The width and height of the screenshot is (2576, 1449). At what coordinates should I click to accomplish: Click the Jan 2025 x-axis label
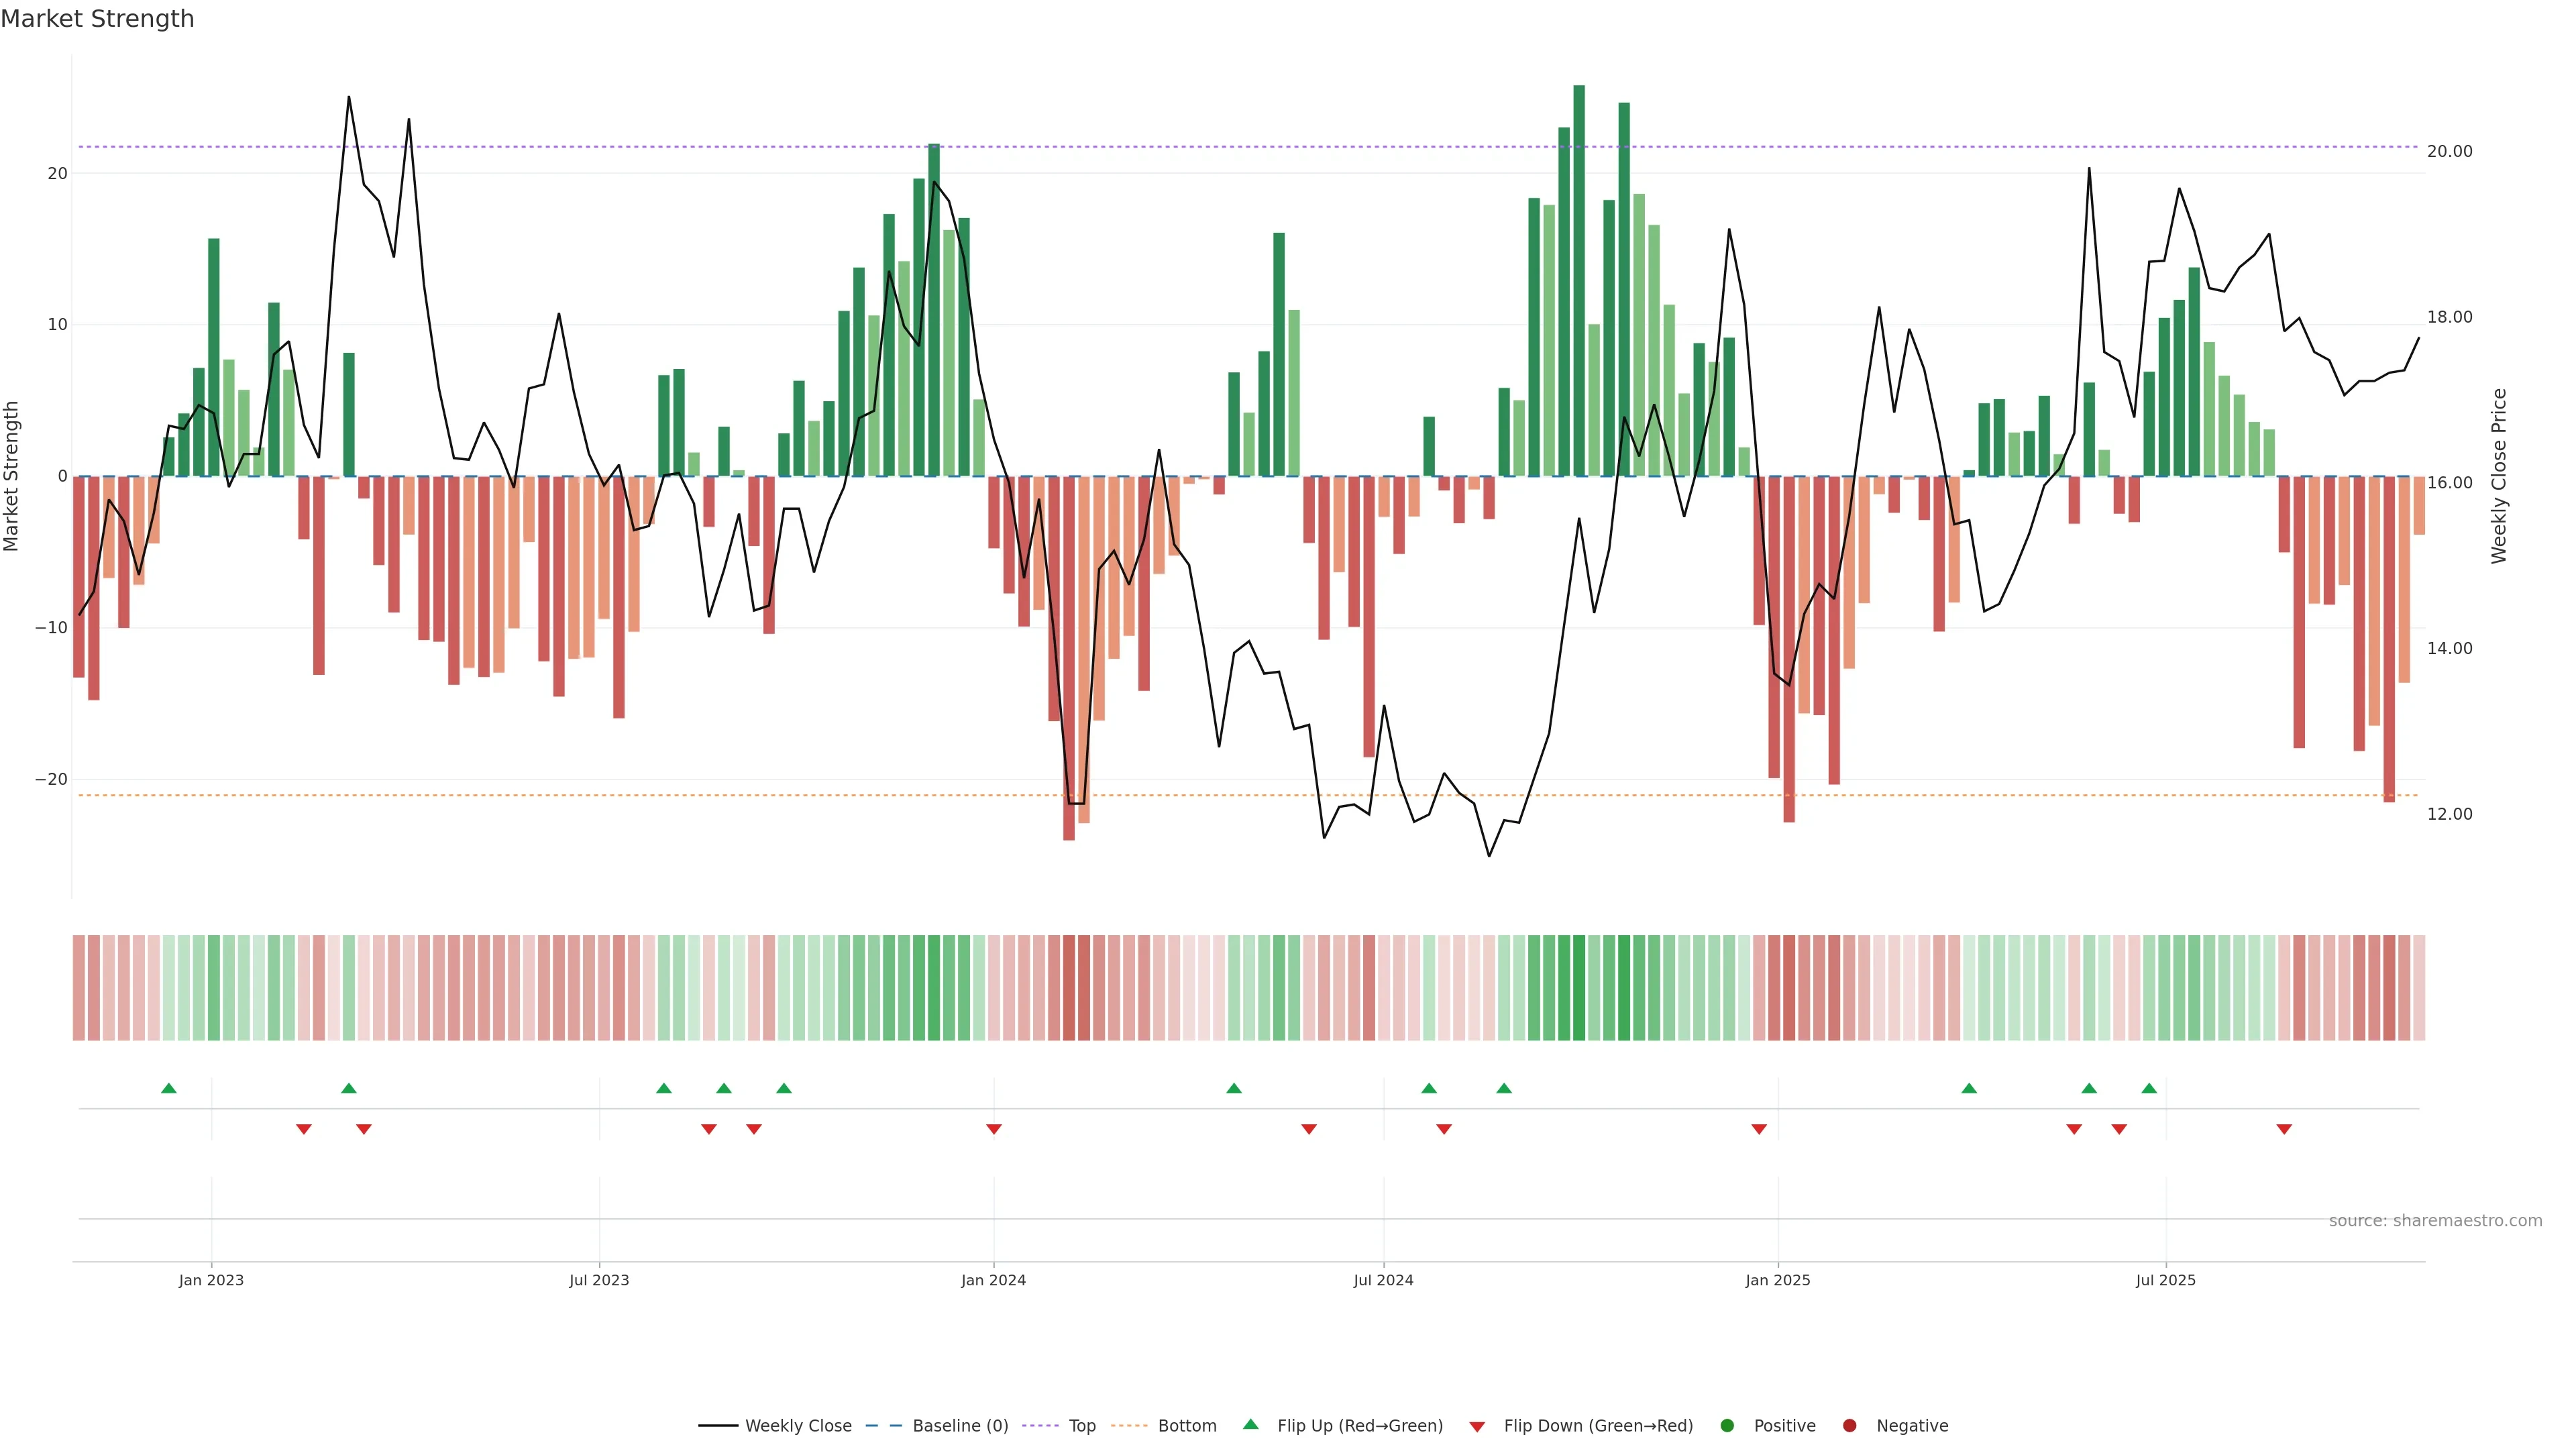tap(1778, 1280)
